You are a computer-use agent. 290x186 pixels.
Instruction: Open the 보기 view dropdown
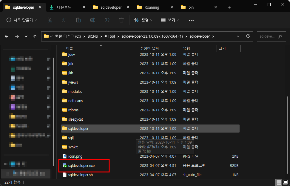point(170,20)
